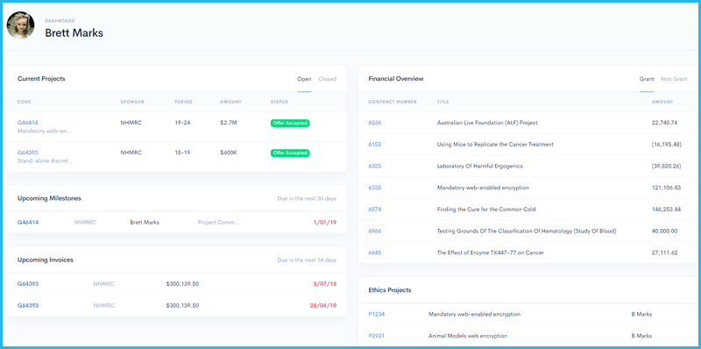Click Mandatory web-enabled encryption in Financial Overview

point(483,188)
